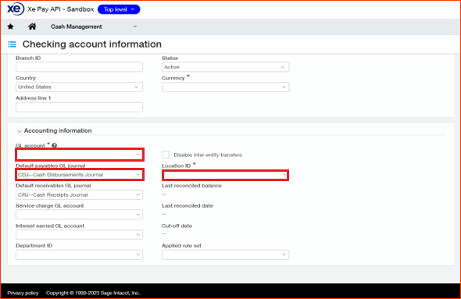Viewport: 461px width, 299px height.
Task: Open the Department ID dropdown
Action: tap(79, 255)
